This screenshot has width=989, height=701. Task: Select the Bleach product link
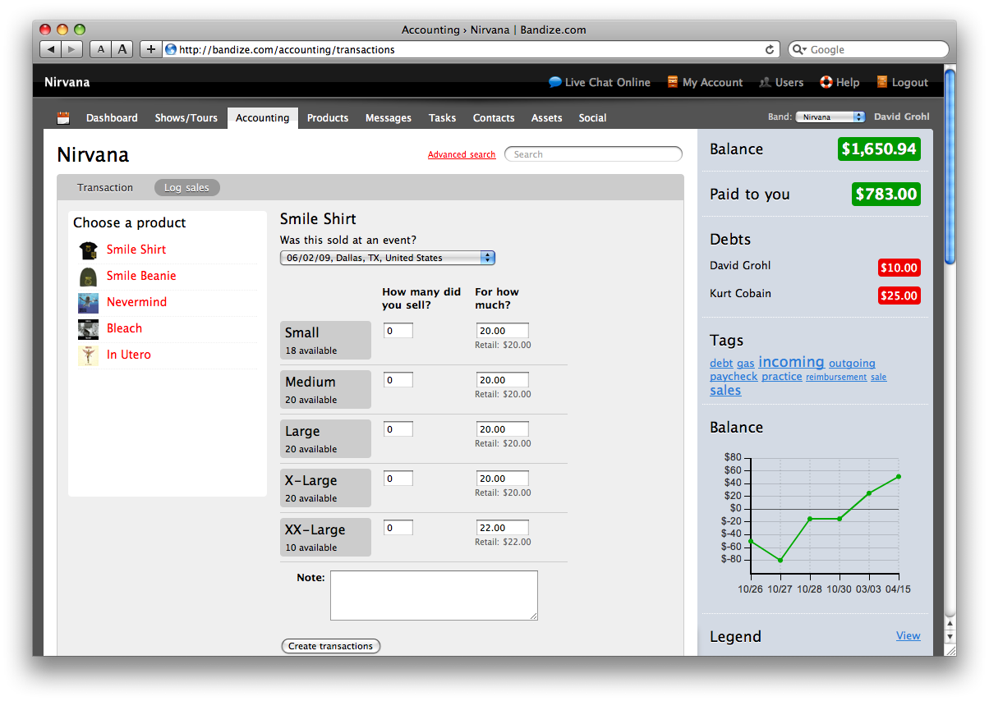click(x=124, y=328)
